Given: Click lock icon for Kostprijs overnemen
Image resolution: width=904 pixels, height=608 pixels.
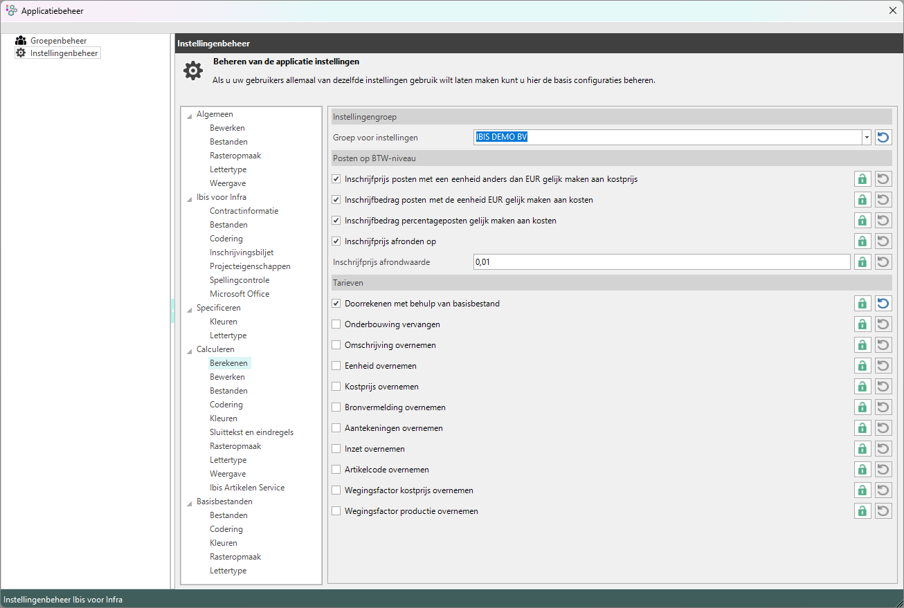Looking at the screenshot, I should tap(862, 387).
